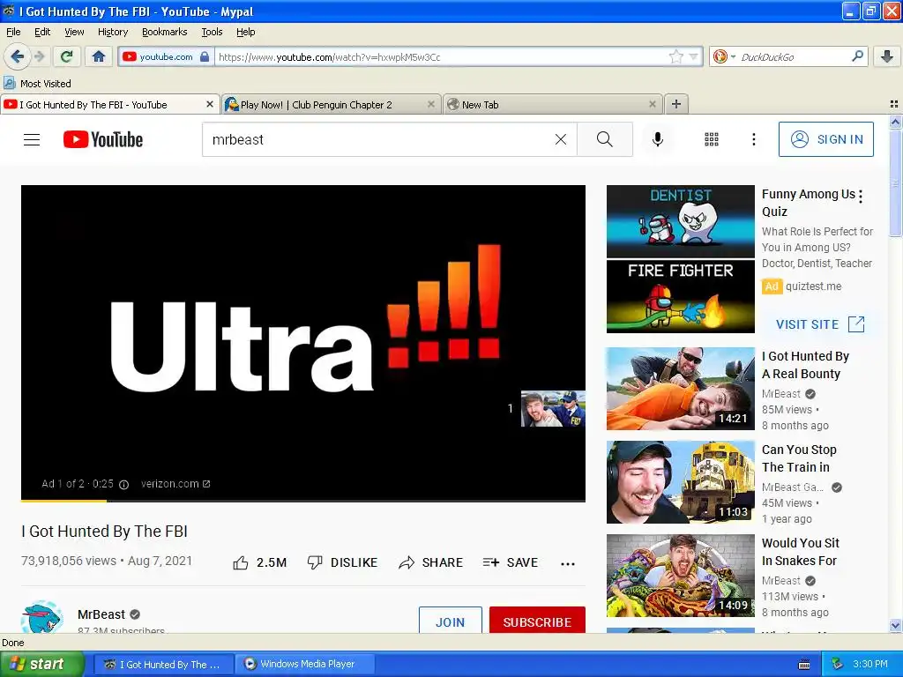
Task: Select the Windows Media Player taskbar button
Action: tap(304, 664)
